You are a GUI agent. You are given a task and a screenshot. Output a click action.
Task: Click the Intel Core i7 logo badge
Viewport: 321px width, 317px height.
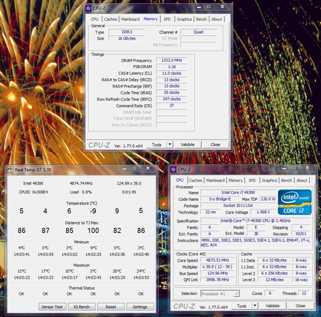pos(295,202)
